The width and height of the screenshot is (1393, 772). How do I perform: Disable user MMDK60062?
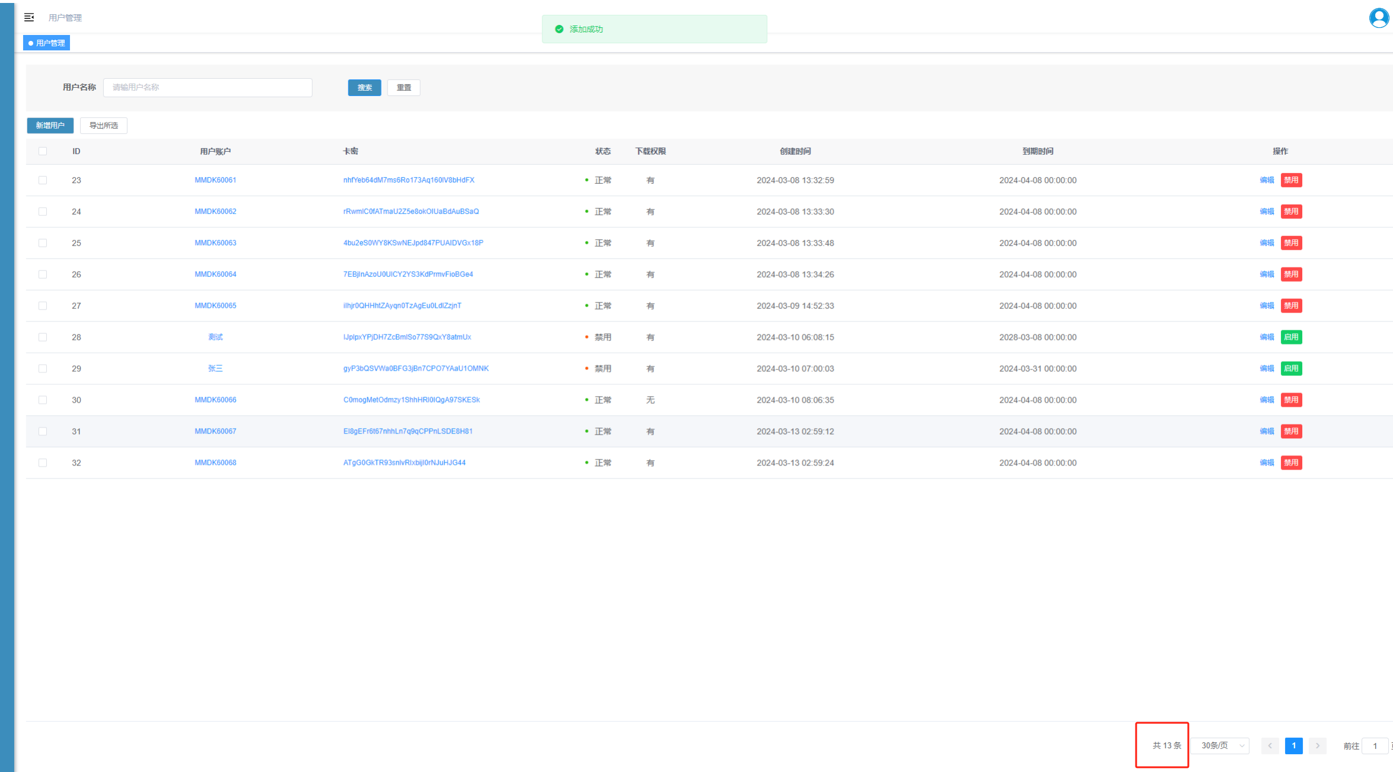point(1291,212)
